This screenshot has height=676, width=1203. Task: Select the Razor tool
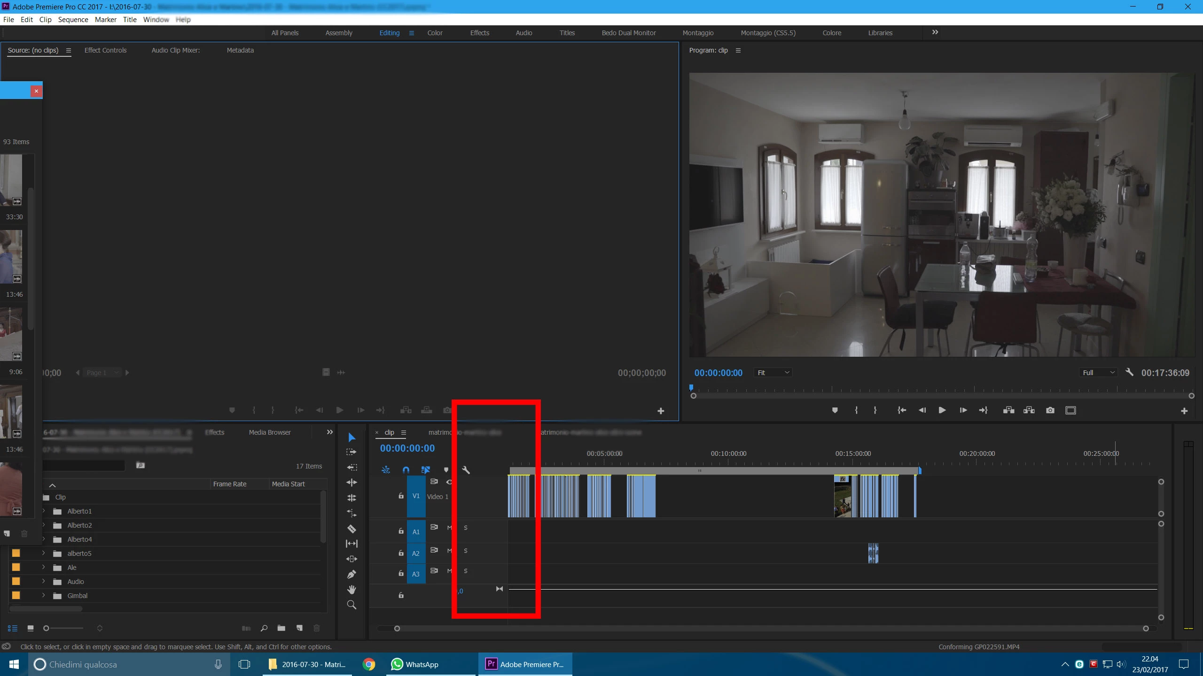point(352,529)
